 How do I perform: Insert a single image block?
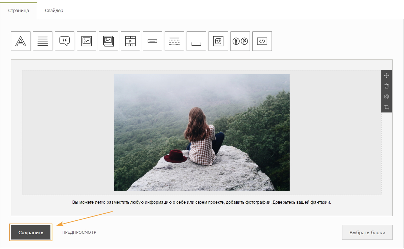click(86, 41)
